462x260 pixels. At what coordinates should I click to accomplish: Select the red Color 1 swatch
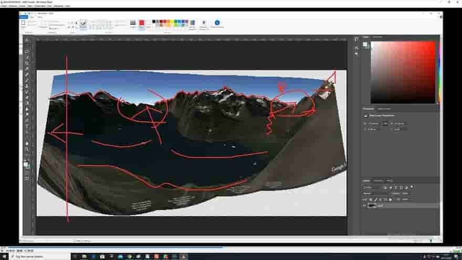141,24
